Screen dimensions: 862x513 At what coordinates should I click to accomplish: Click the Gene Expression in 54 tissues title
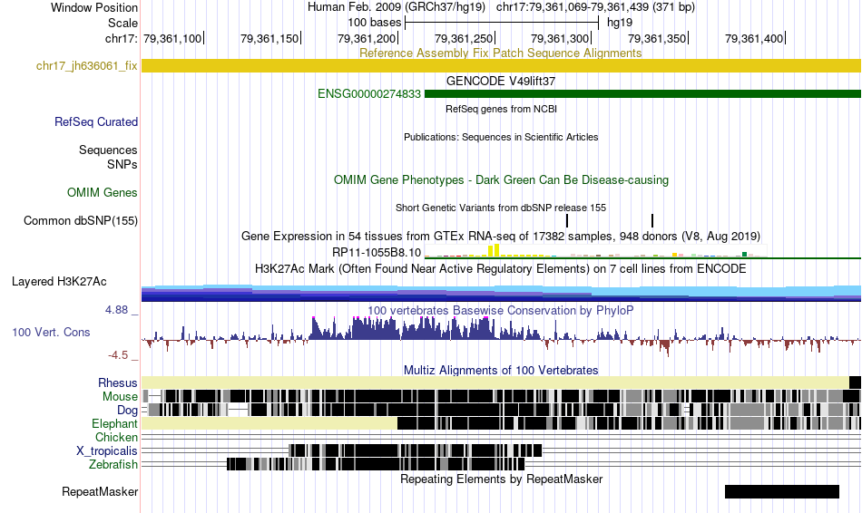501,237
